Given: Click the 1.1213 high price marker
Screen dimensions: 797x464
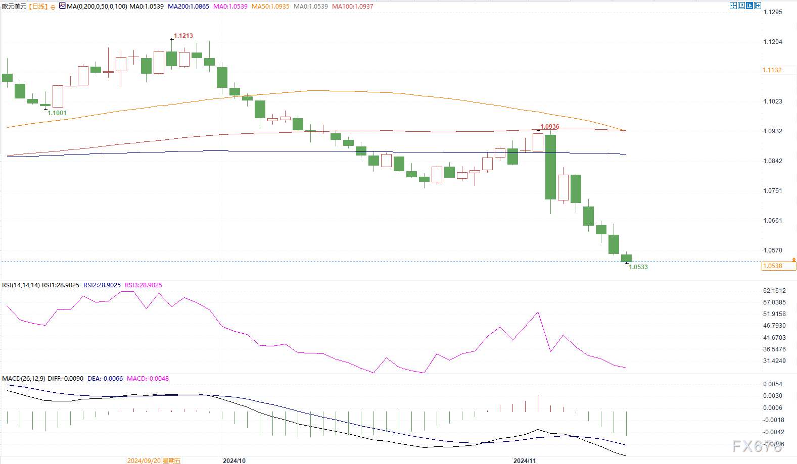Looking at the screenshot, I should [183, 36].
